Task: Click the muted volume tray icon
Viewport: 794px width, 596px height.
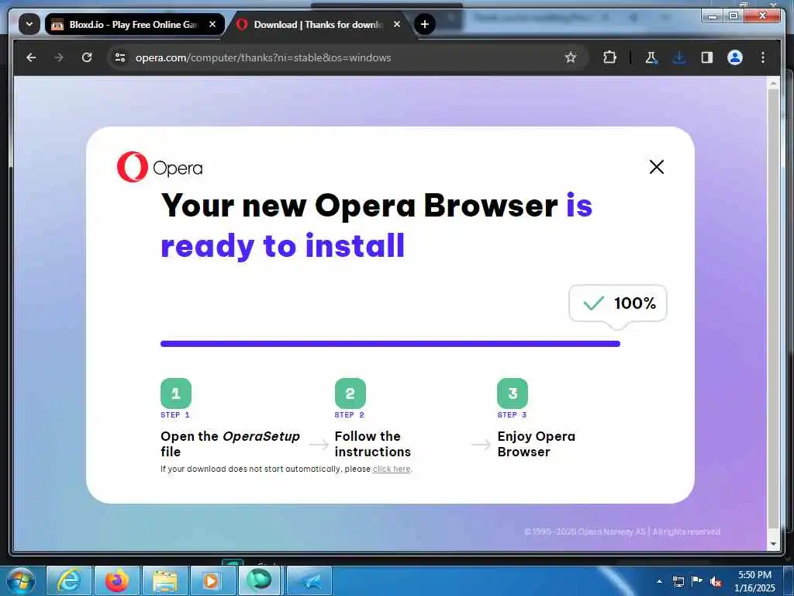Action: coord(716,582)
